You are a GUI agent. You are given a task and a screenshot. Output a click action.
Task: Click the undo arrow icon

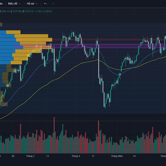click(45, 4)
